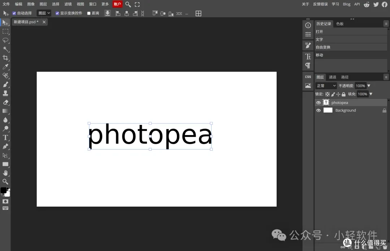Open the Properties sliders panel icon

tap(308, 34)
